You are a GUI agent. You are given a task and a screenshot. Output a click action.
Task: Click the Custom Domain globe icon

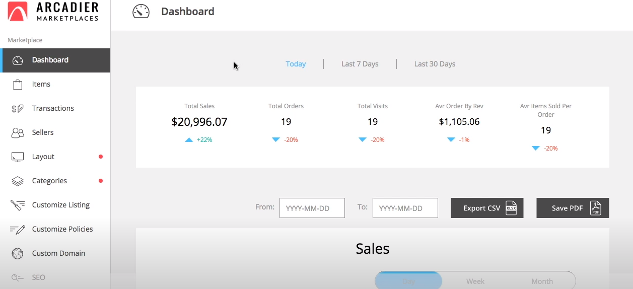point(18,253)
